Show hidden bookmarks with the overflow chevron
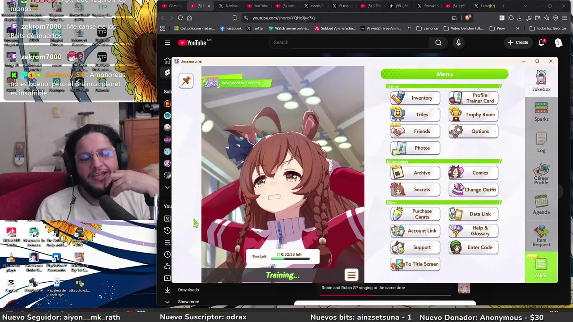The width and height of the screenshot is (573, 322). click(517, 28)
